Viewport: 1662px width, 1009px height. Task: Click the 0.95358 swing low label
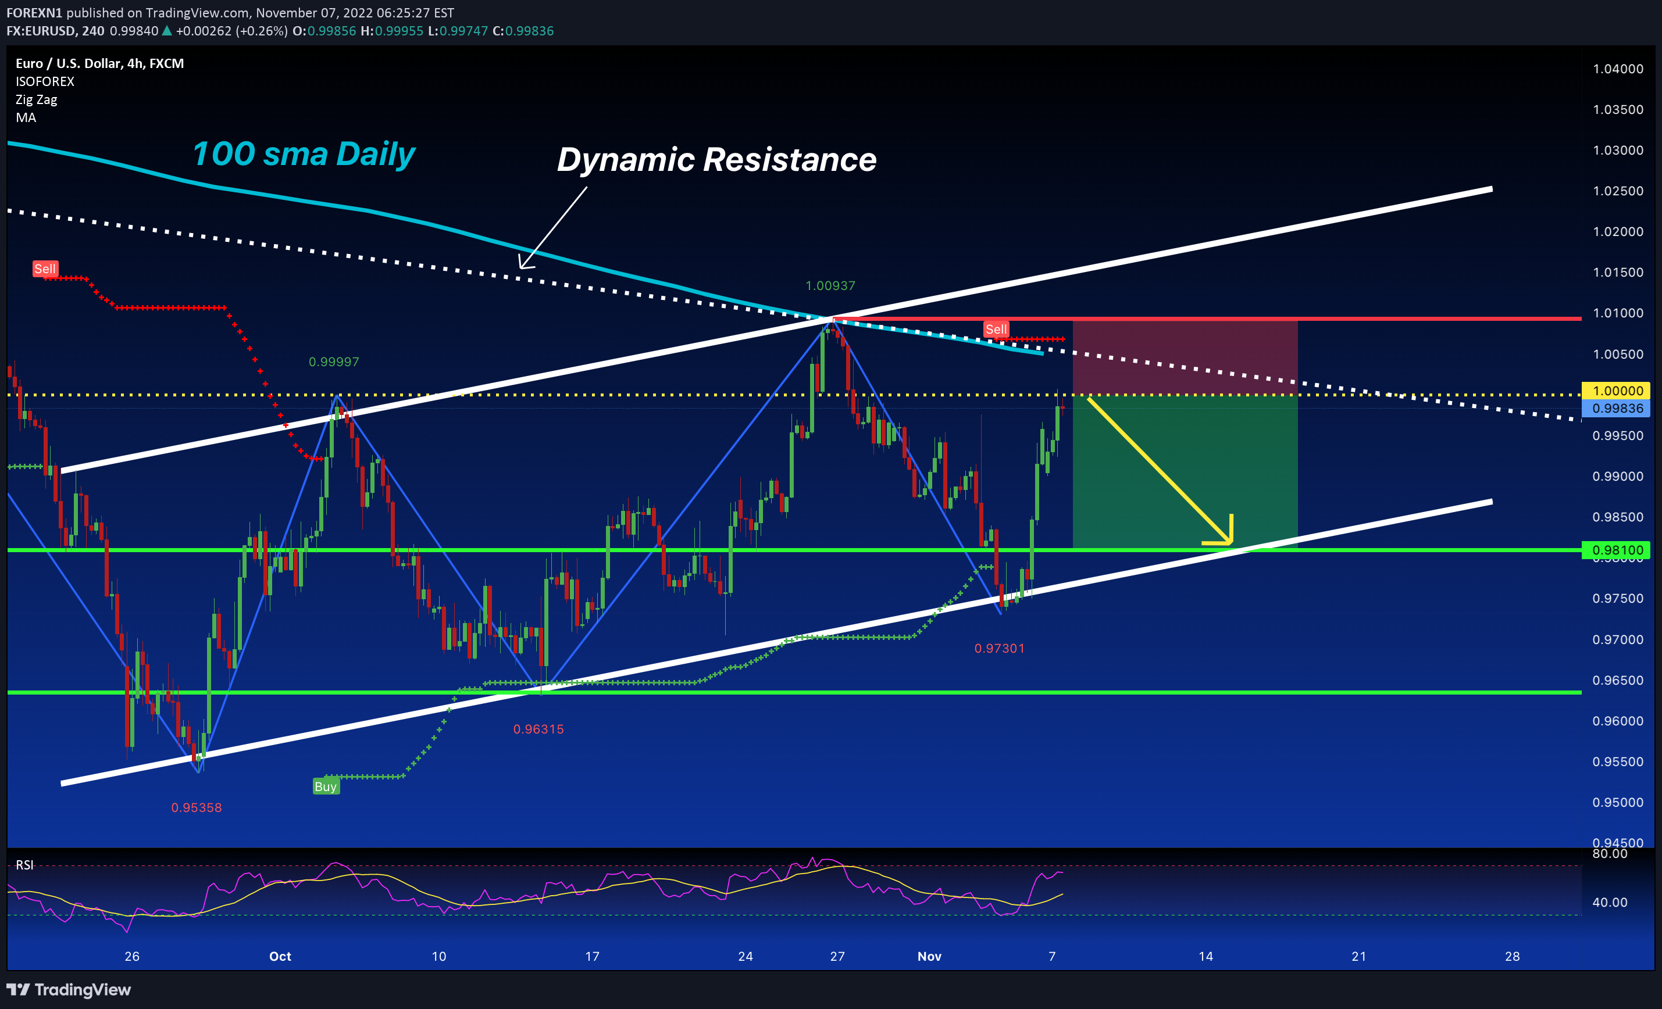[197, 807]
